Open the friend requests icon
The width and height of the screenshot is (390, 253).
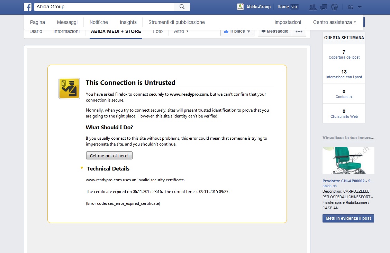click(x=312, y=7)
